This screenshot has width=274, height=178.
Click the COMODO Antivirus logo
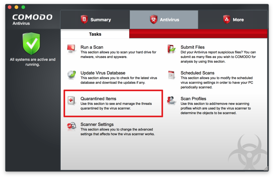pos(32,20)
